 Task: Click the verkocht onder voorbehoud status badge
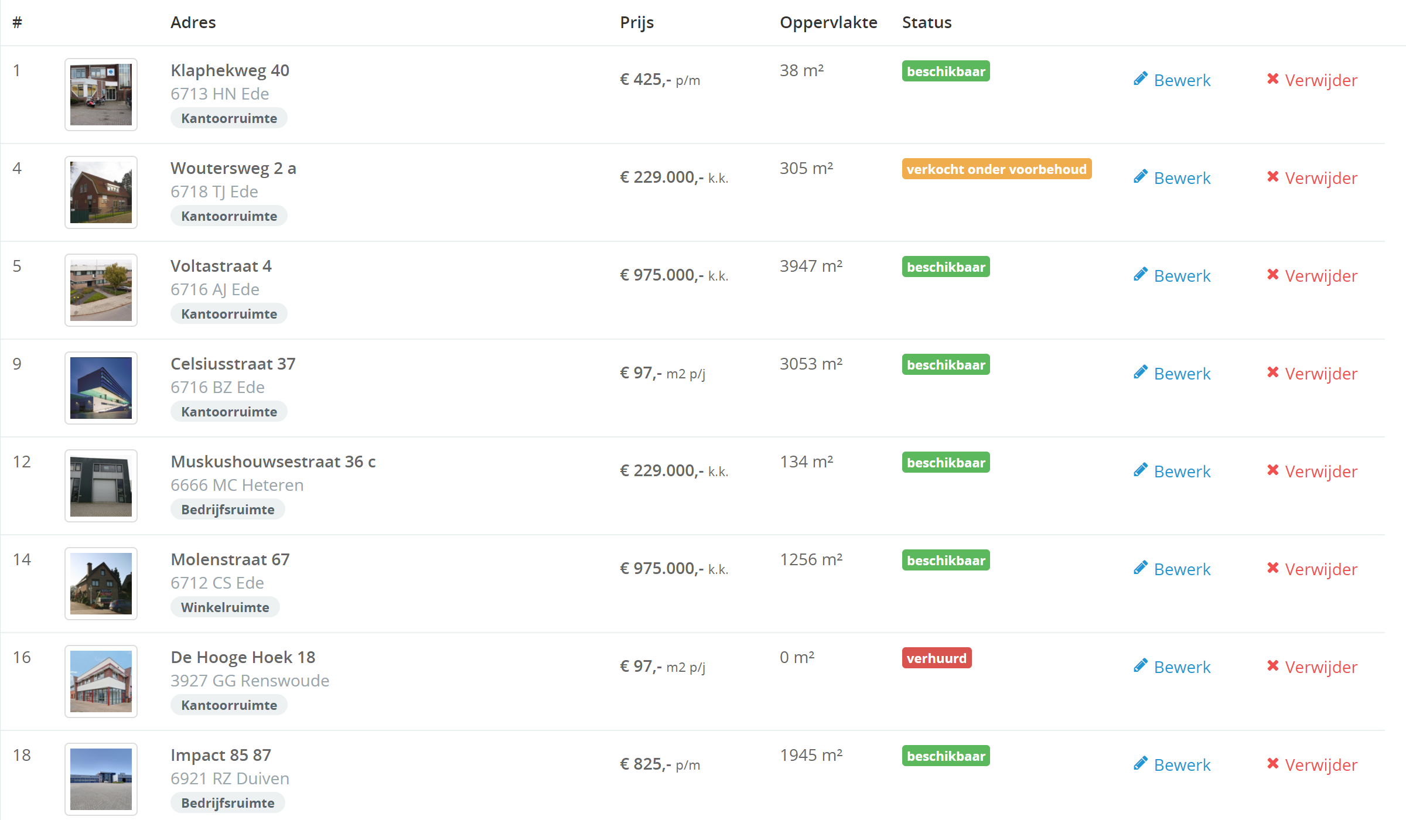tap(996, 169)
